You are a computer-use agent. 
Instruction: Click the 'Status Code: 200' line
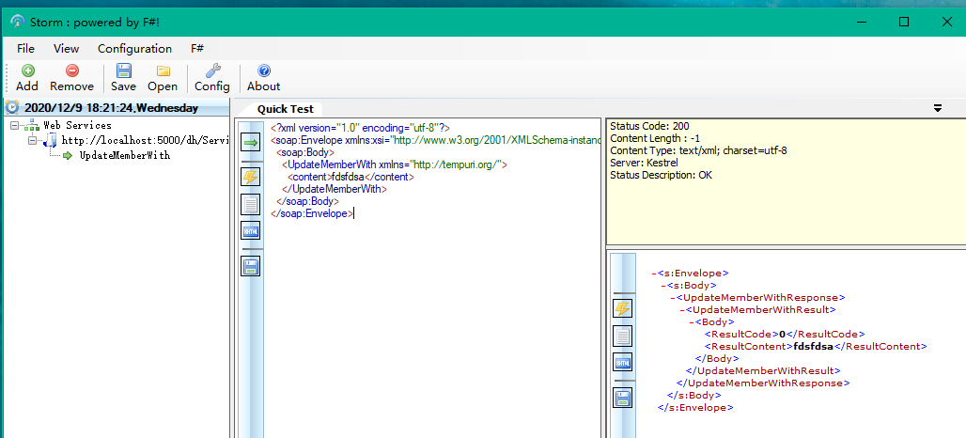pyautogui.click(x=649, y=126)
